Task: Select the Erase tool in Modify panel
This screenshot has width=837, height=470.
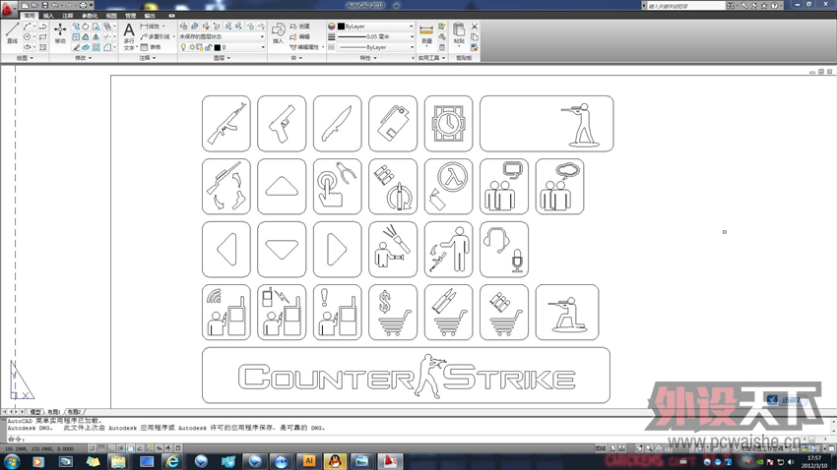Action: pyautogui.click(x=77, y=47)
